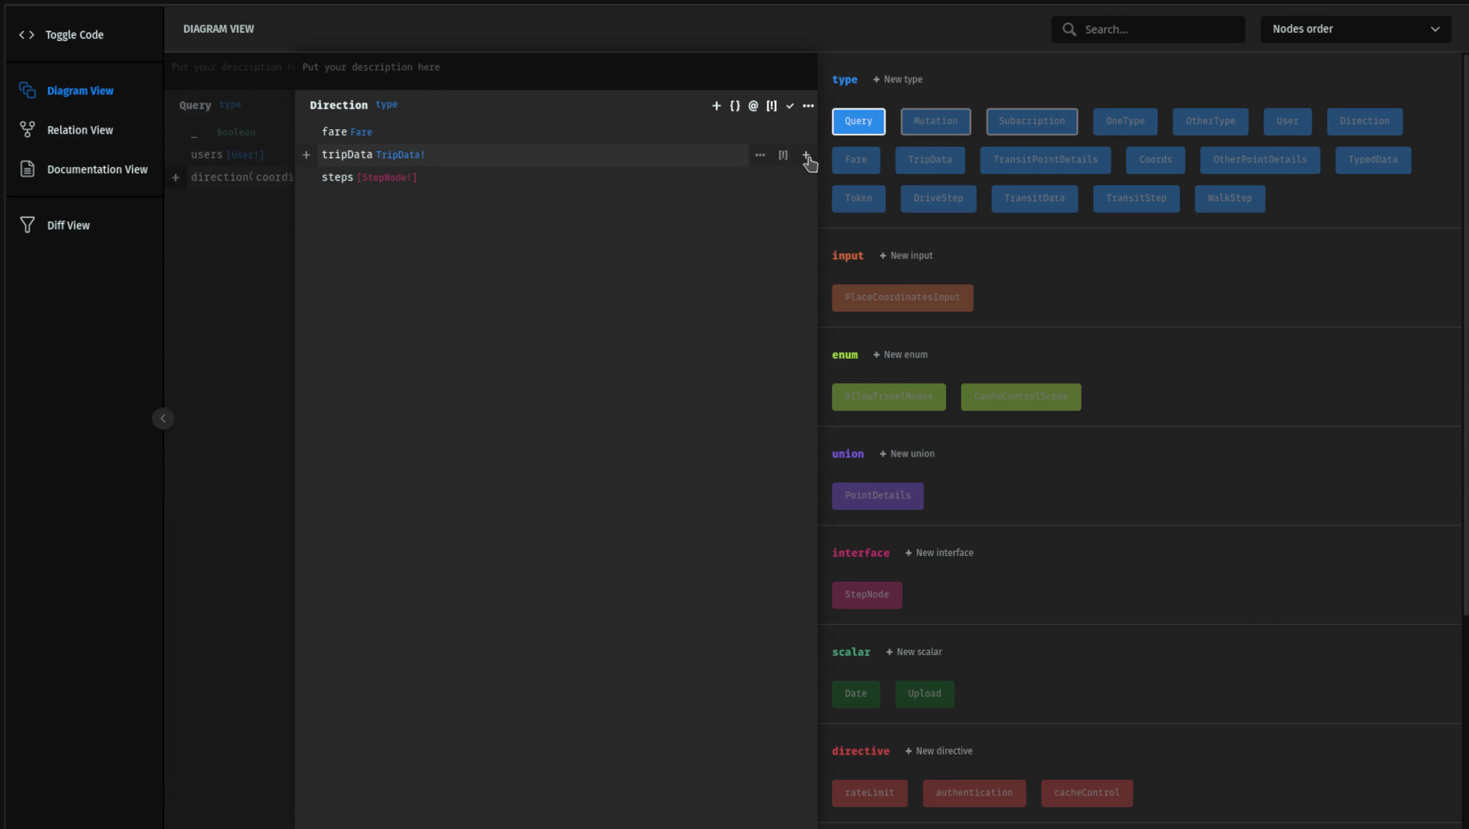Switch to Documentation View

coord(97,169)
